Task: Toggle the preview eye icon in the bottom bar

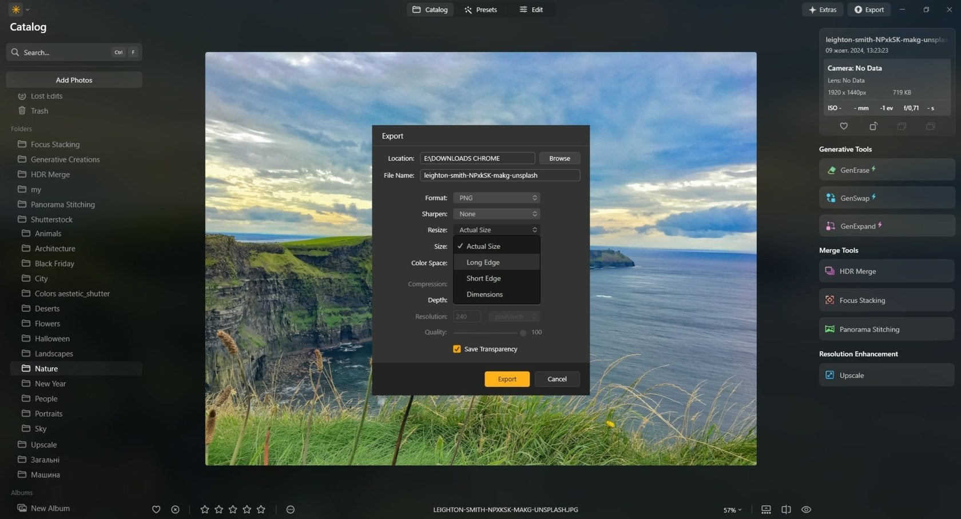Action: click(x=807, y=509)
